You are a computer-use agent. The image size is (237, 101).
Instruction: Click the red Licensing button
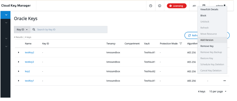(x=177, y=6)
